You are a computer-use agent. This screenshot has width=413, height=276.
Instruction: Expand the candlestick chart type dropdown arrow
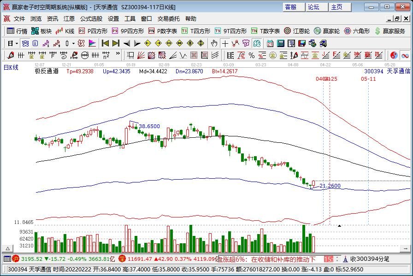coord(73,43)
